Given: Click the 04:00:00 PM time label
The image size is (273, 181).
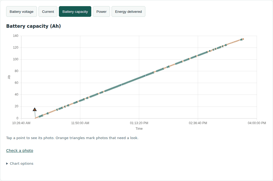Looking at the screenshot, I should 257,123.
